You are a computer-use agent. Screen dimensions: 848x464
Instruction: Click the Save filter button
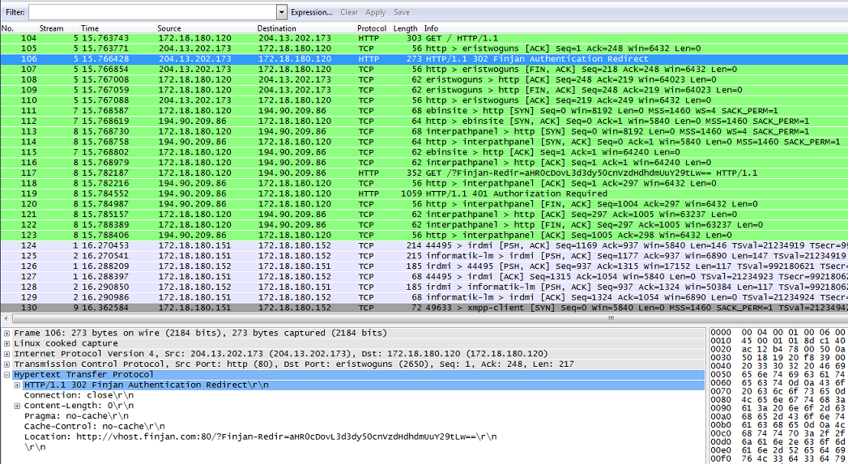(401, 12)
